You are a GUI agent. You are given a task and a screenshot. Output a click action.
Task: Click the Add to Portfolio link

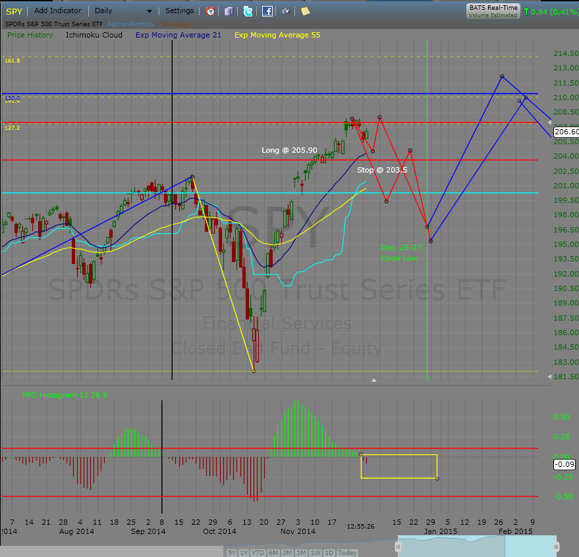(x=130, y=24)
